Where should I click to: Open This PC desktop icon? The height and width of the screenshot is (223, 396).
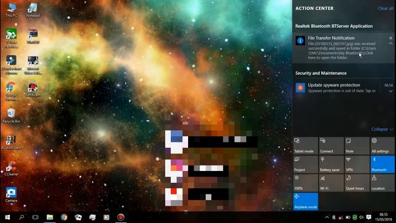[11, 11]
